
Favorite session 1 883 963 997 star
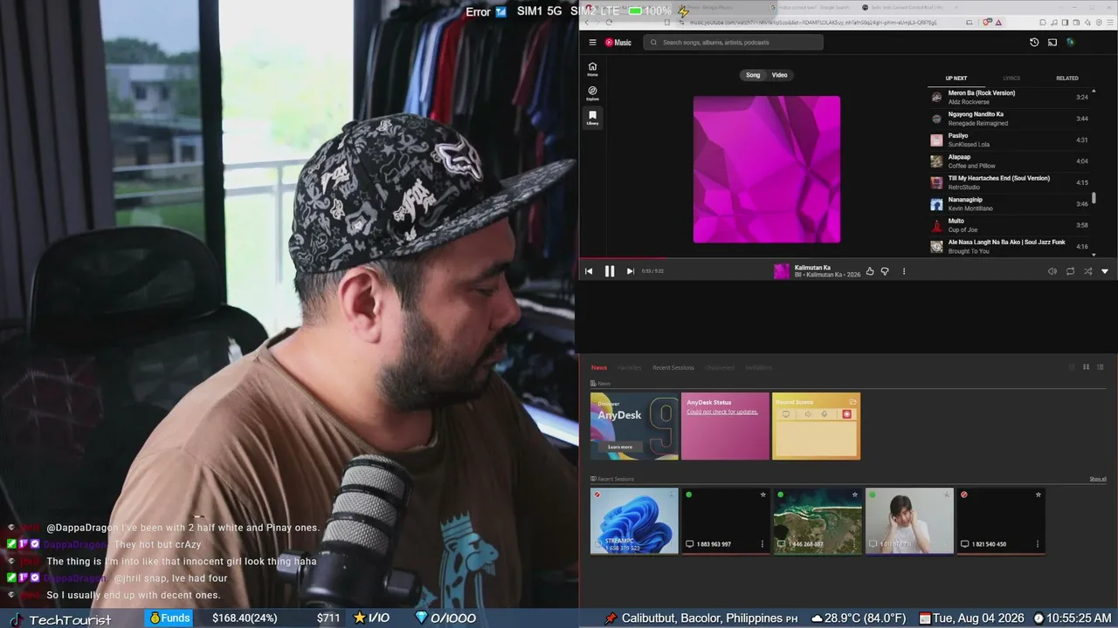(x=763, y=495)
